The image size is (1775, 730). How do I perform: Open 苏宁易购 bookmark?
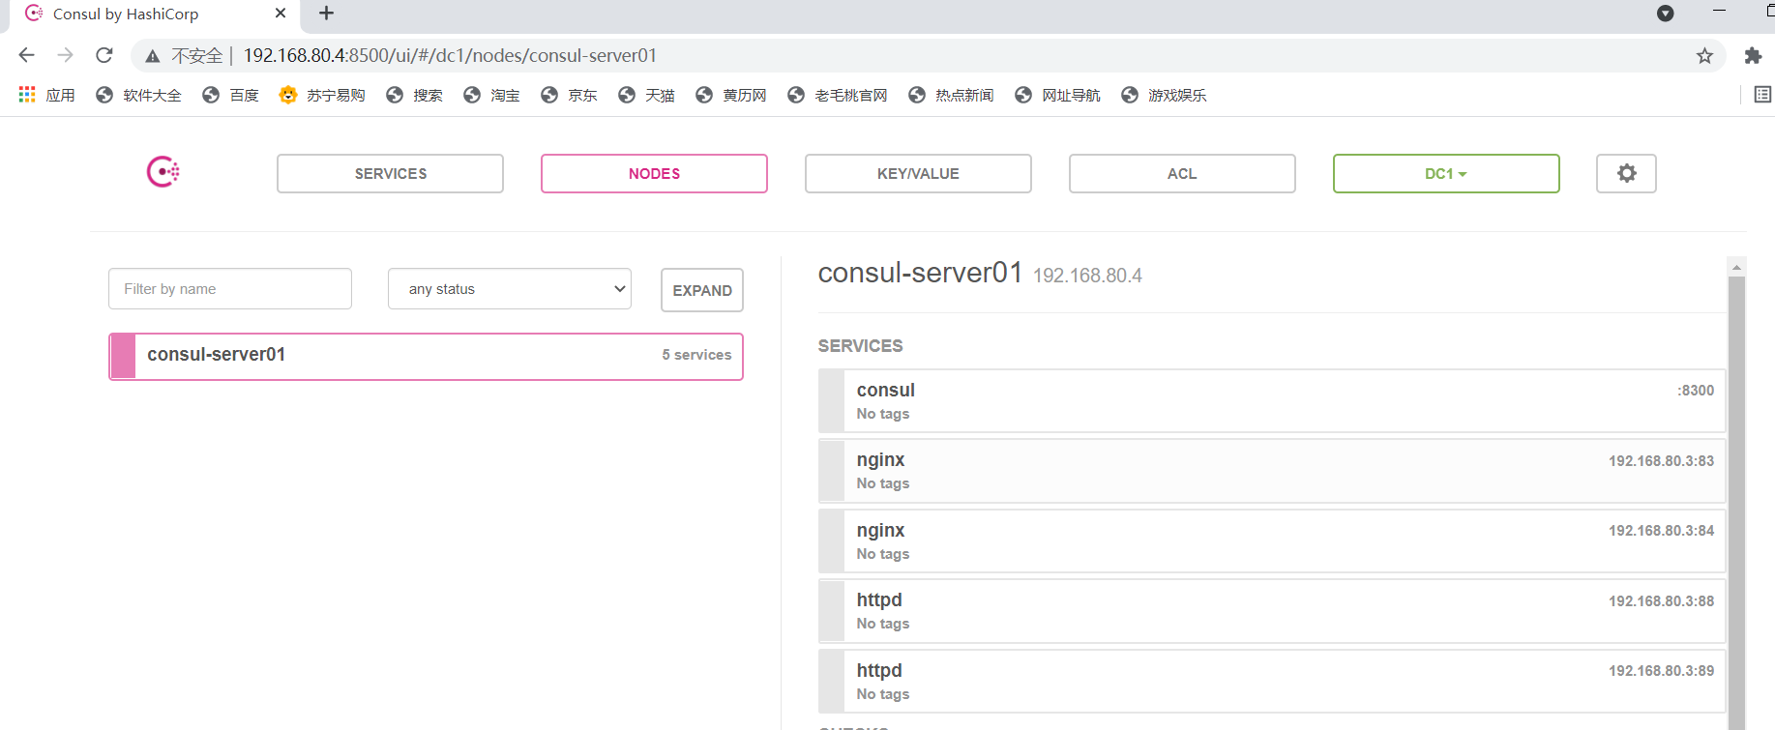322,95
